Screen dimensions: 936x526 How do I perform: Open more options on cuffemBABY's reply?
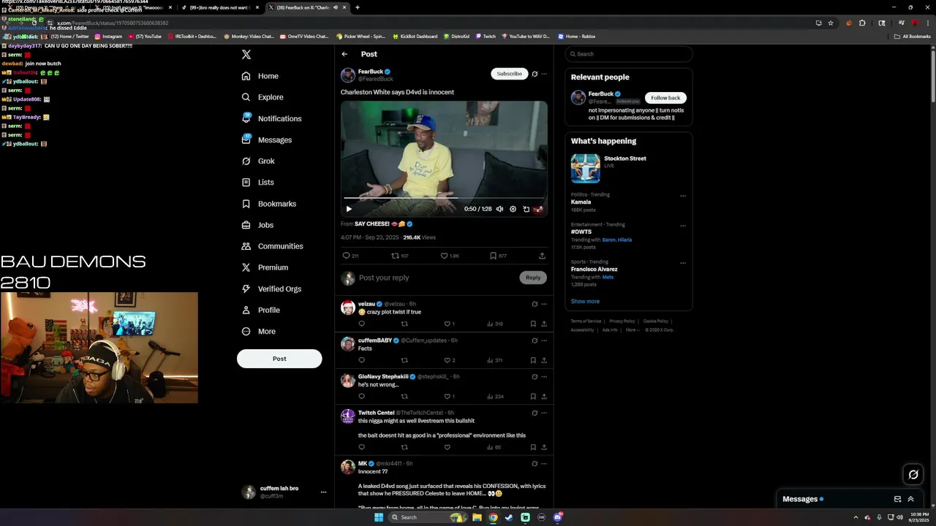[544, 340]
